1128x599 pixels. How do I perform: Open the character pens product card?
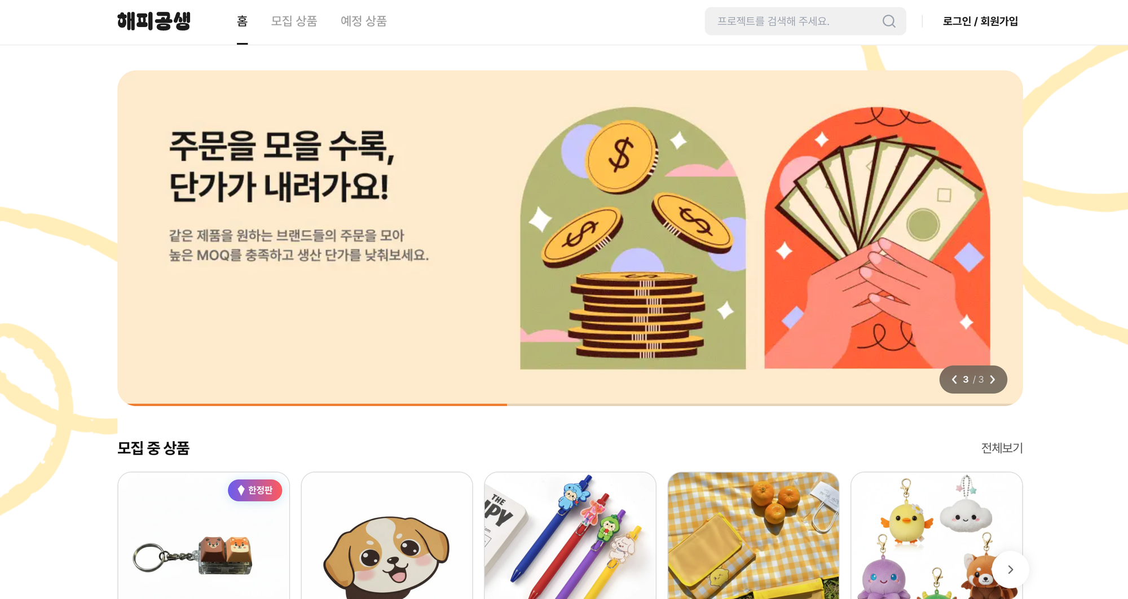point(570,536)
